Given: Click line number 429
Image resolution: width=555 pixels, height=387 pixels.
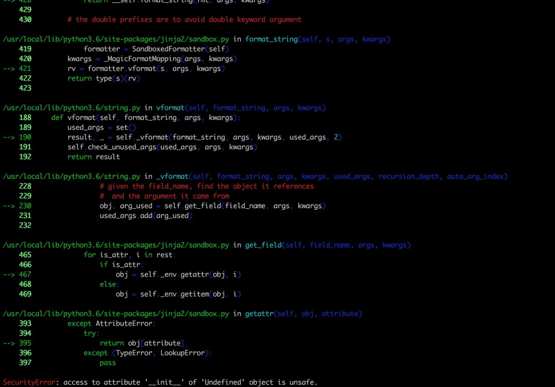Looking at the screenshot, I should tap(25, 9).
